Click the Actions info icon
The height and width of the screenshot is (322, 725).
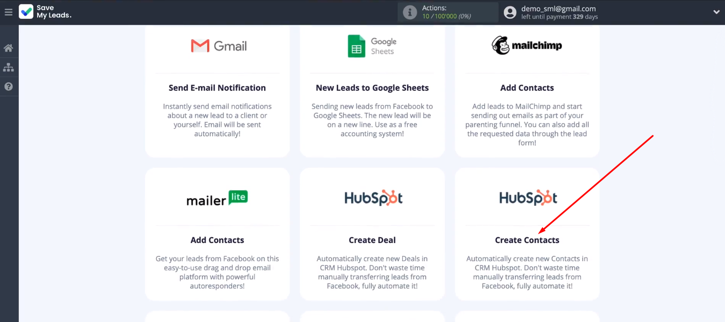pyautogui.click(x=410, y=12)
